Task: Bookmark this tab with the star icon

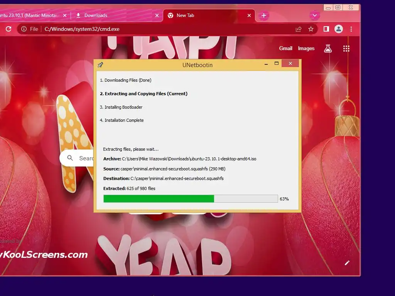Action: point(311,29)
